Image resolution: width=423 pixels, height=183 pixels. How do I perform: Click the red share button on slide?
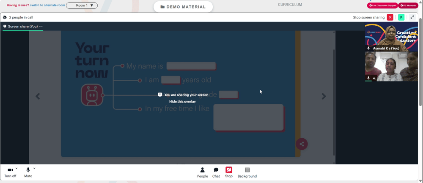302,144
